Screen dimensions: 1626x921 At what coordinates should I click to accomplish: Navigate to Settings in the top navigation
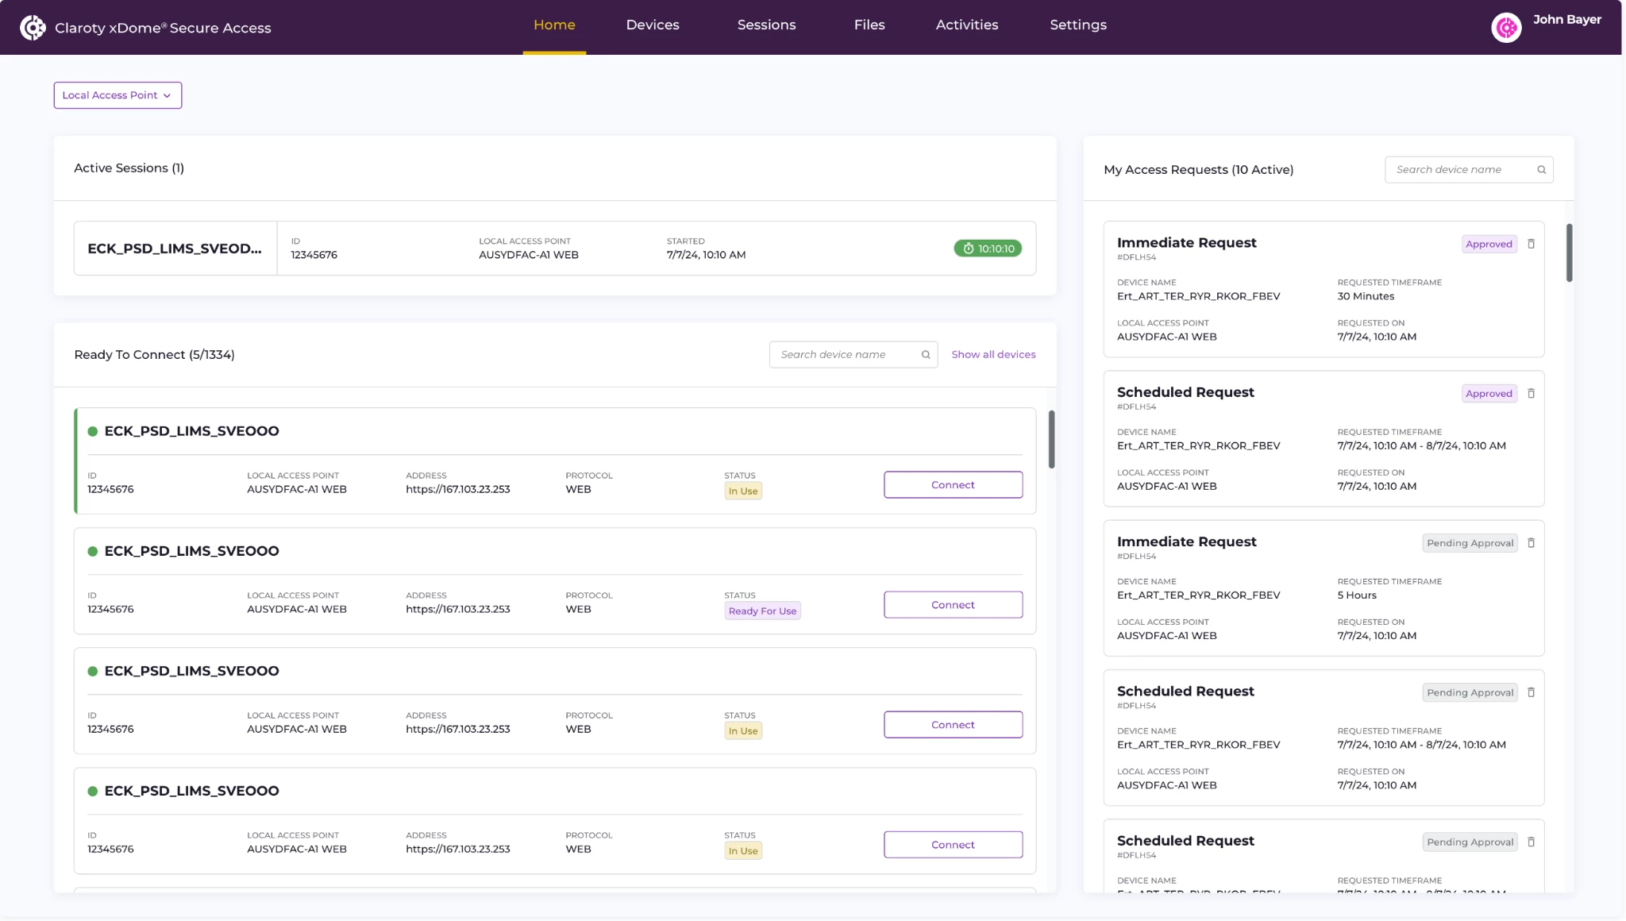1077,25
